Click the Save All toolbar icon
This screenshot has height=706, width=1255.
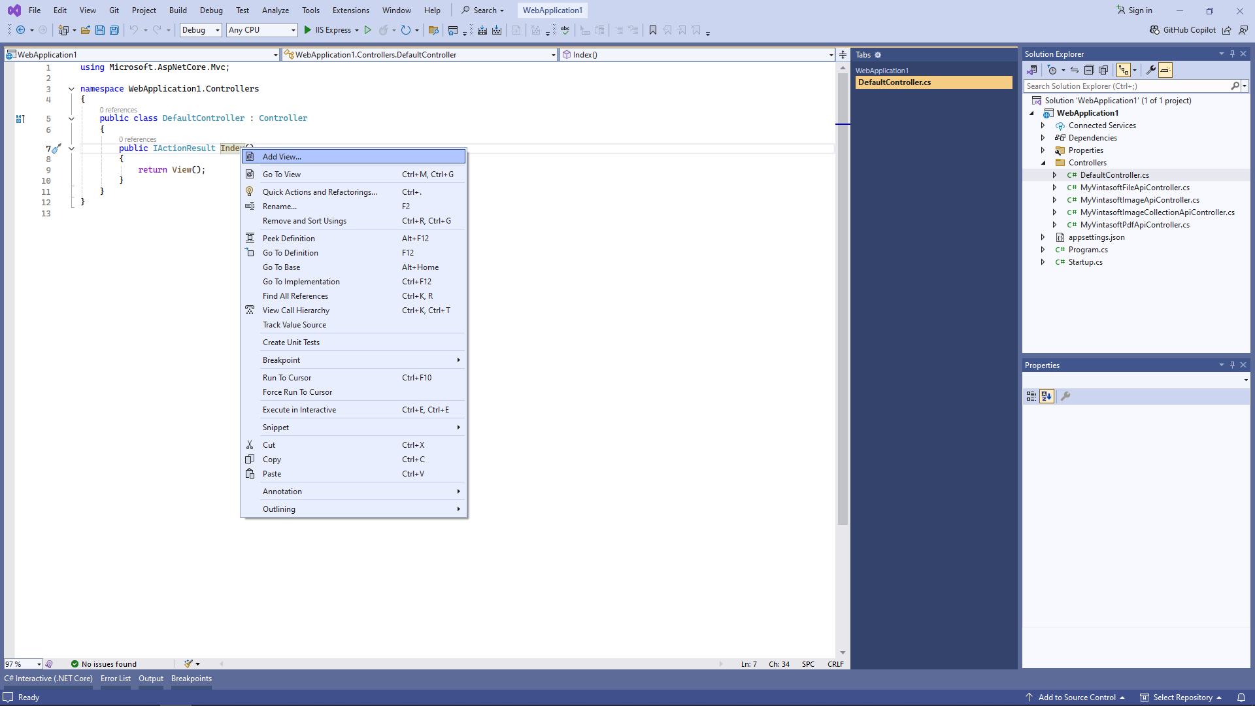114,30
